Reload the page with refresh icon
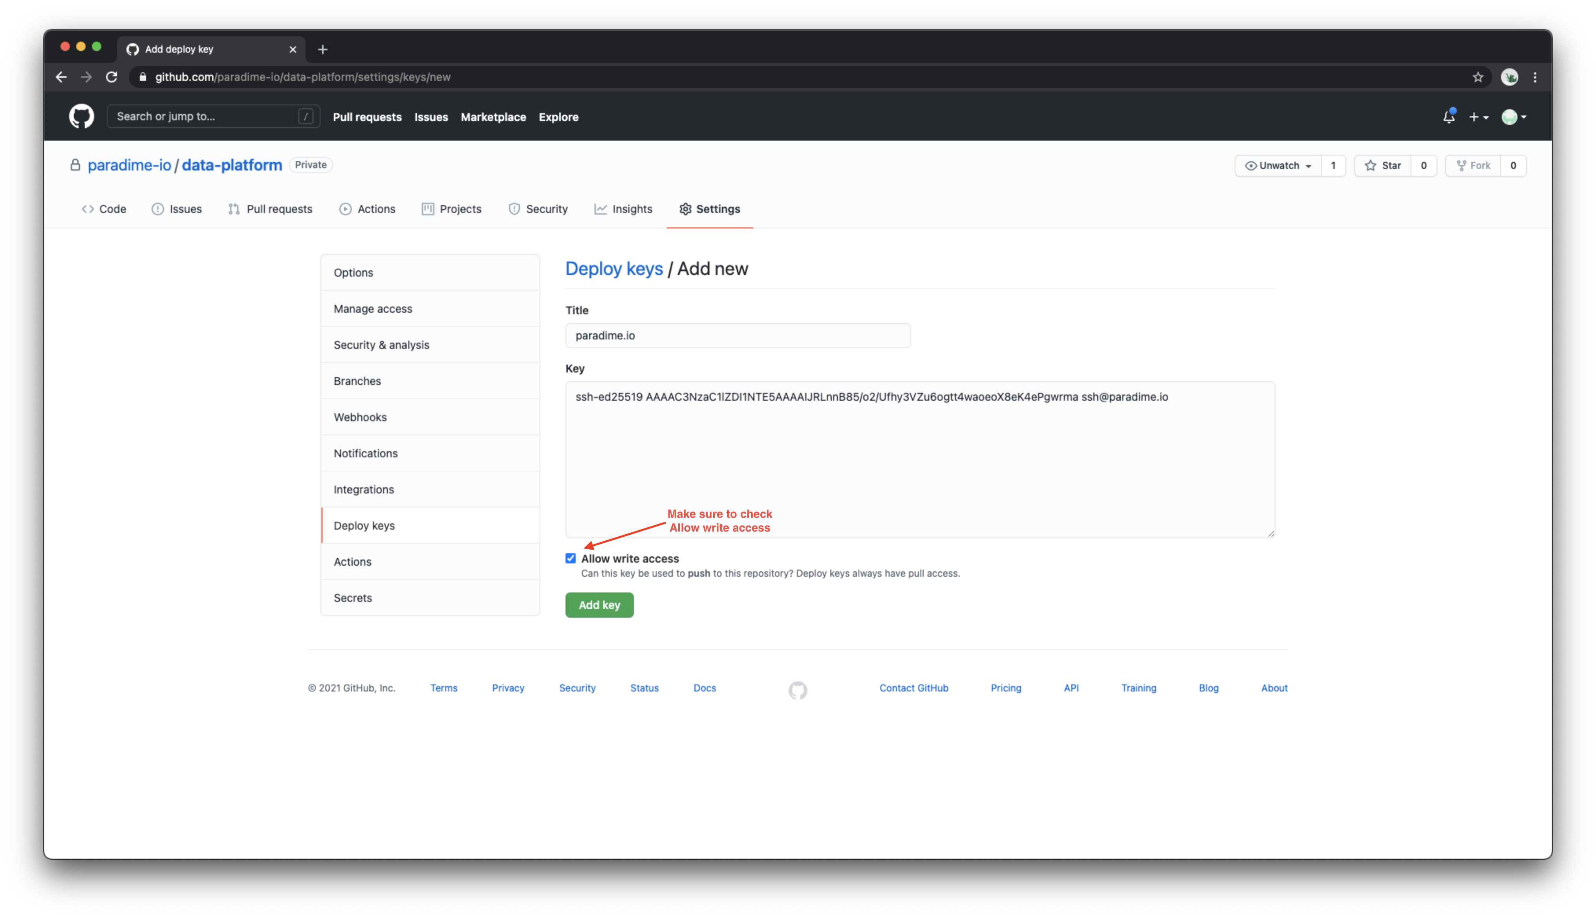 (x=112, y=77)
